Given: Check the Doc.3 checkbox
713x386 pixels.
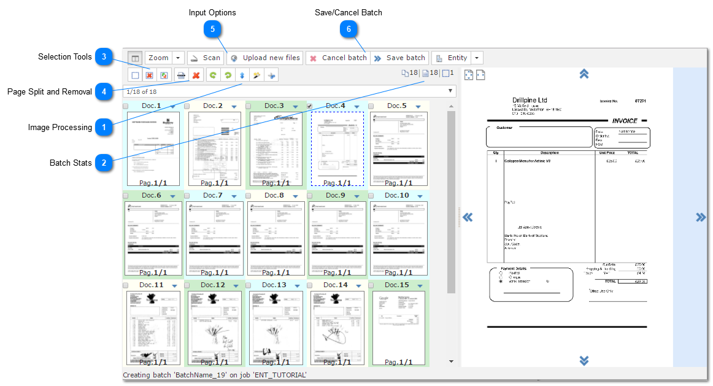Looking at the screenshot, I should 249,106.
